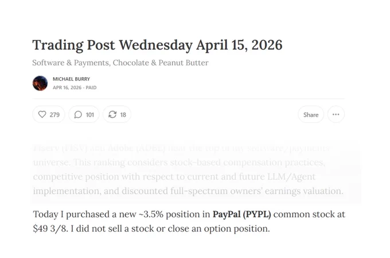
Task: Like the post with the heart icon
Action: 42,114
